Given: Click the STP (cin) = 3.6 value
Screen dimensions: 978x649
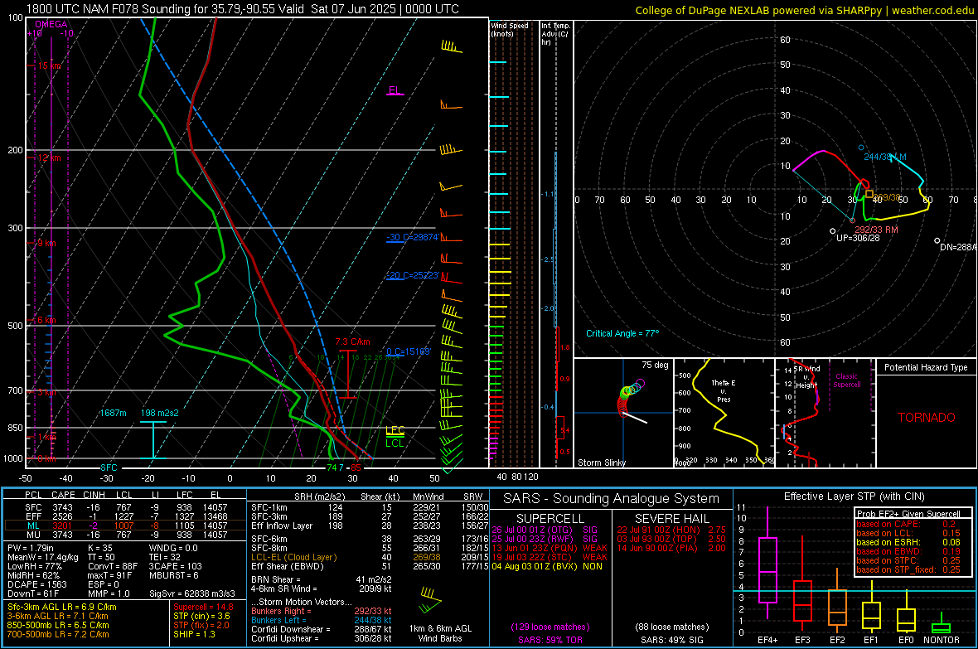Looking at the screenshot, I should [x=201, y=616].
